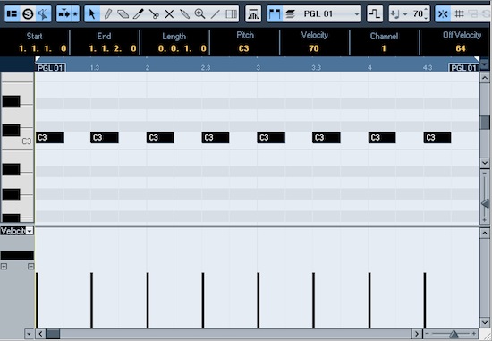Image resolution: width=492 pixels, height=341 pixels.
Task: Select the Mute X tool
Action: 169,14
